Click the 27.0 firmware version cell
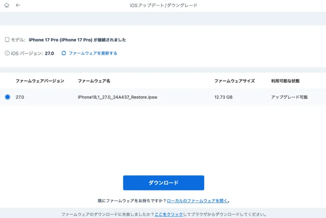Image resolution: width=326 pixels, height=218 pixels. coord(20,97)
